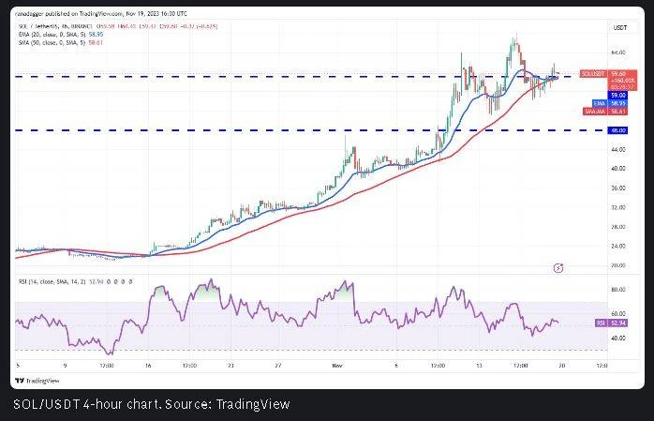Click the published on TradingView.com header text

pos(101,14)
